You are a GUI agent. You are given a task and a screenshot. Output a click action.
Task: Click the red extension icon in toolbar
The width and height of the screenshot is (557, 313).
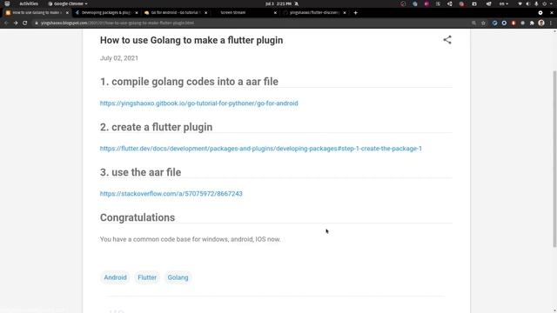[513, 23]
